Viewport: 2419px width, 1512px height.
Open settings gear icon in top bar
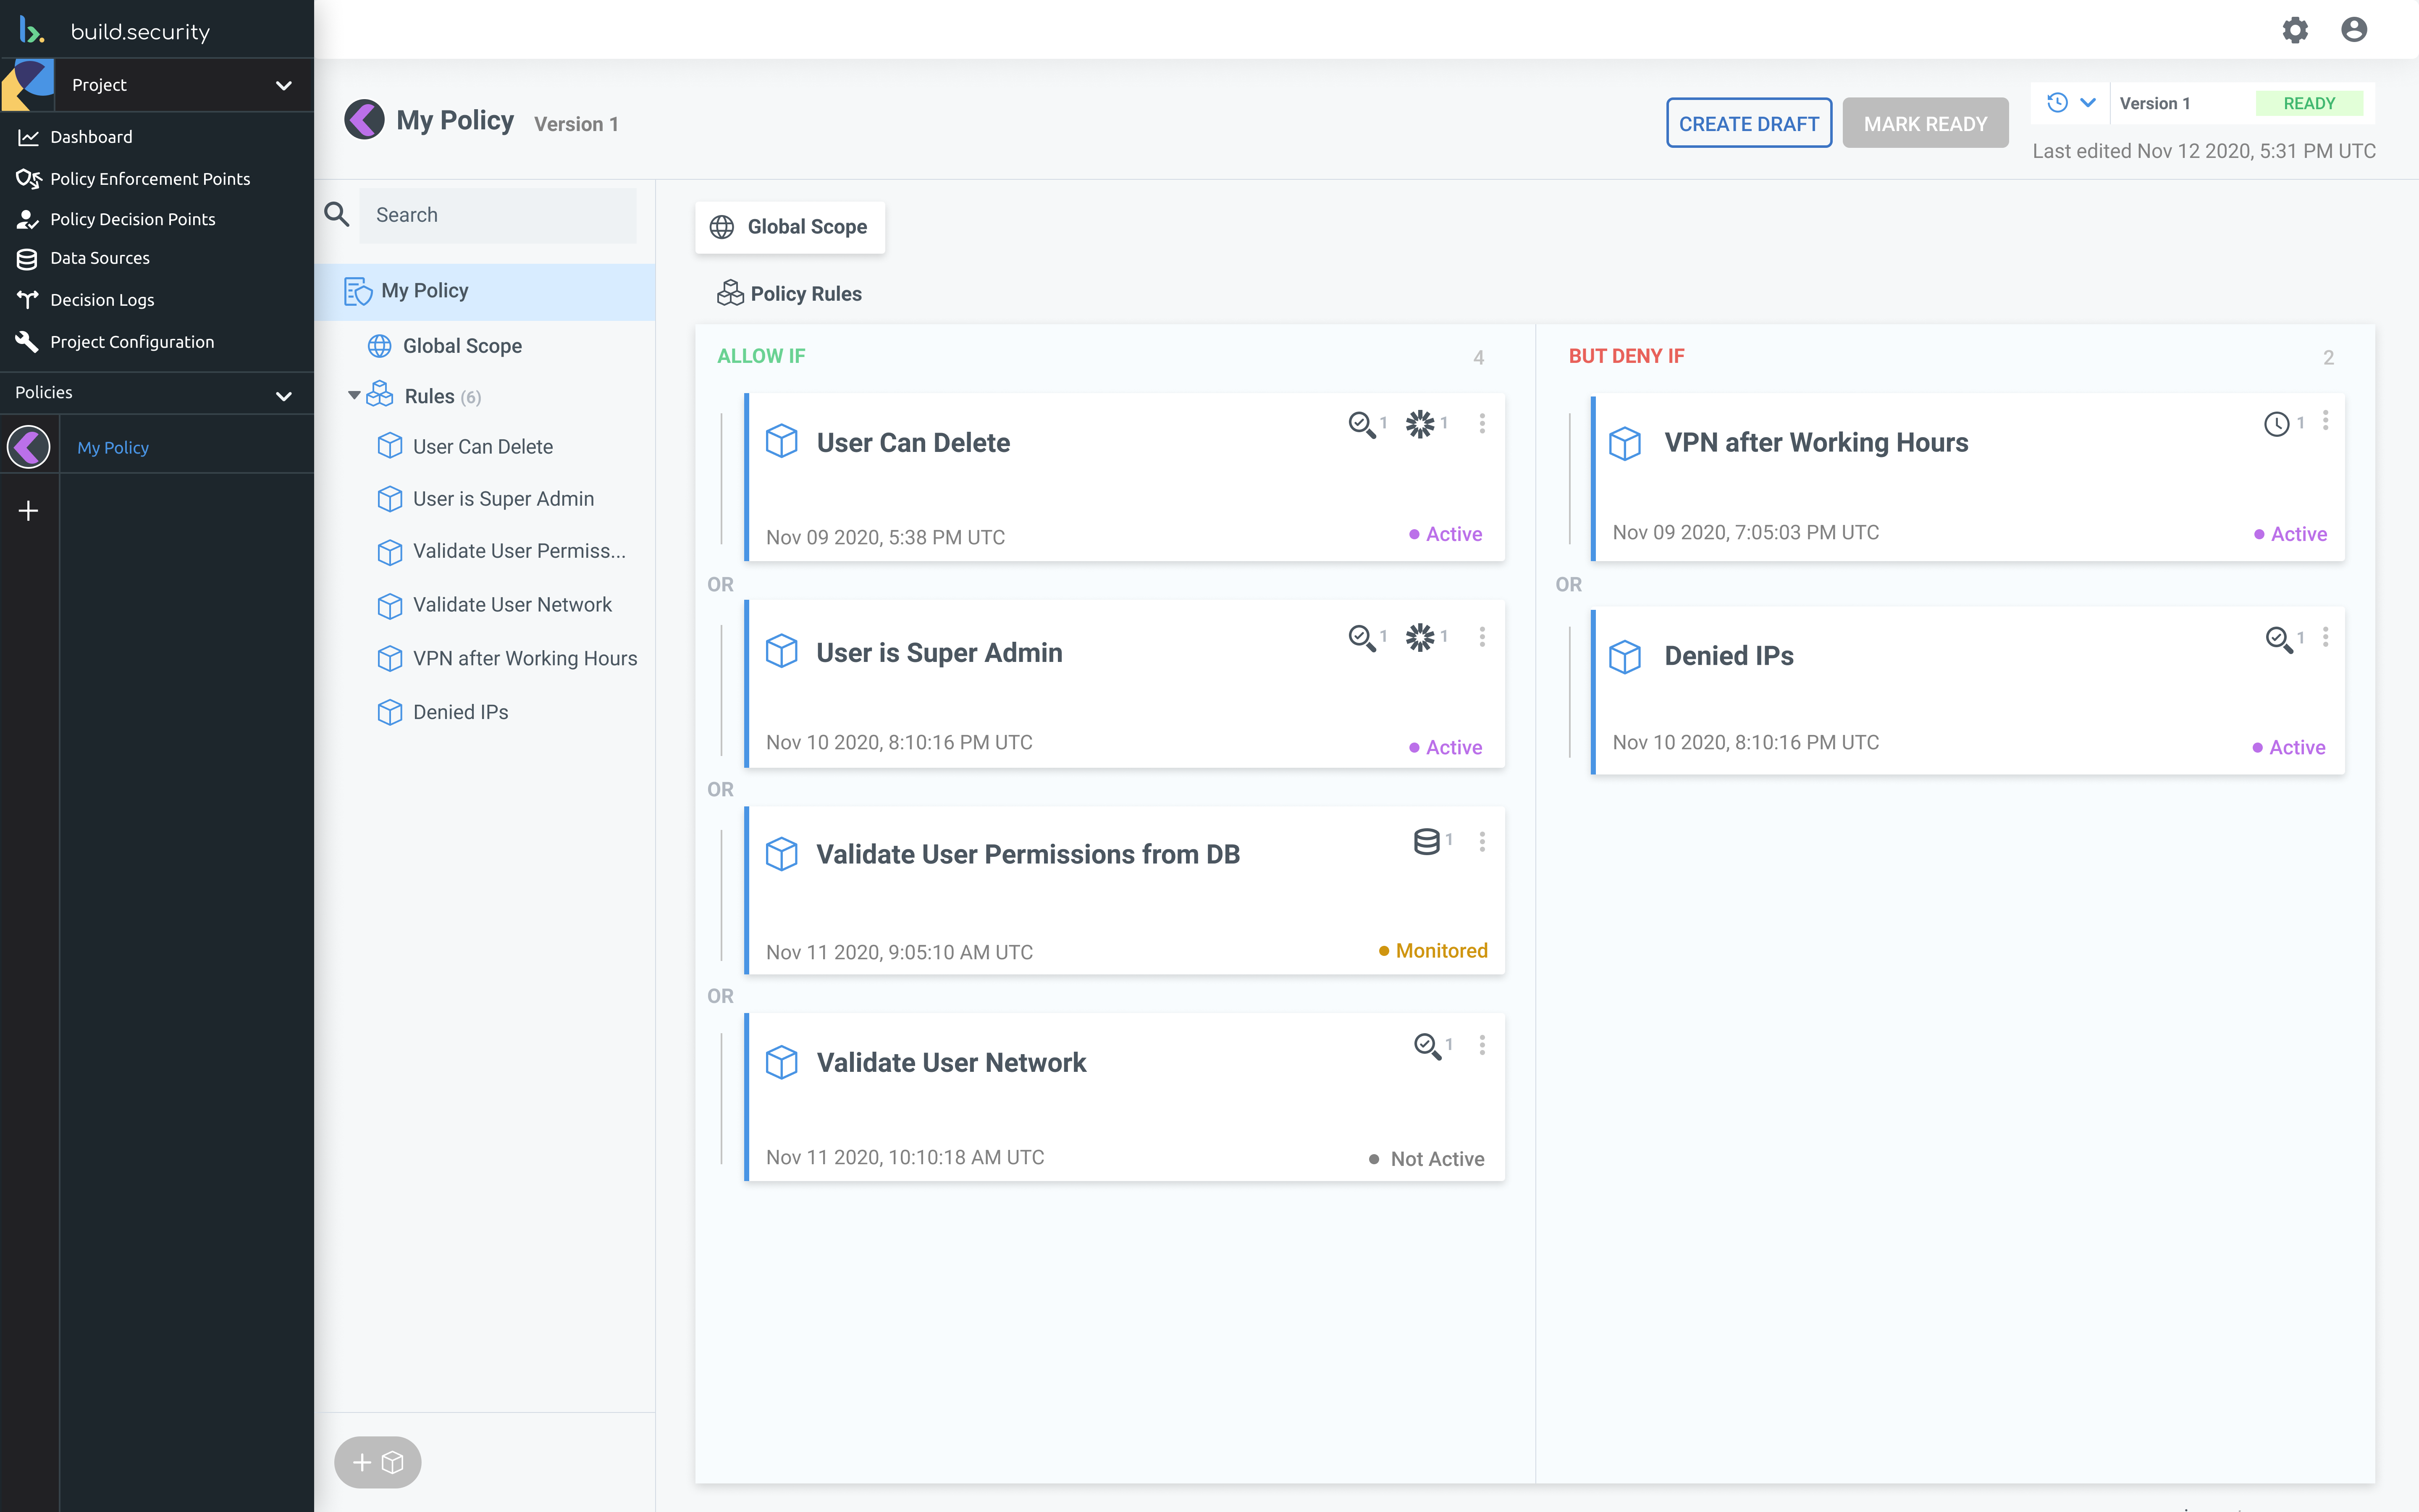(2295, 30)
